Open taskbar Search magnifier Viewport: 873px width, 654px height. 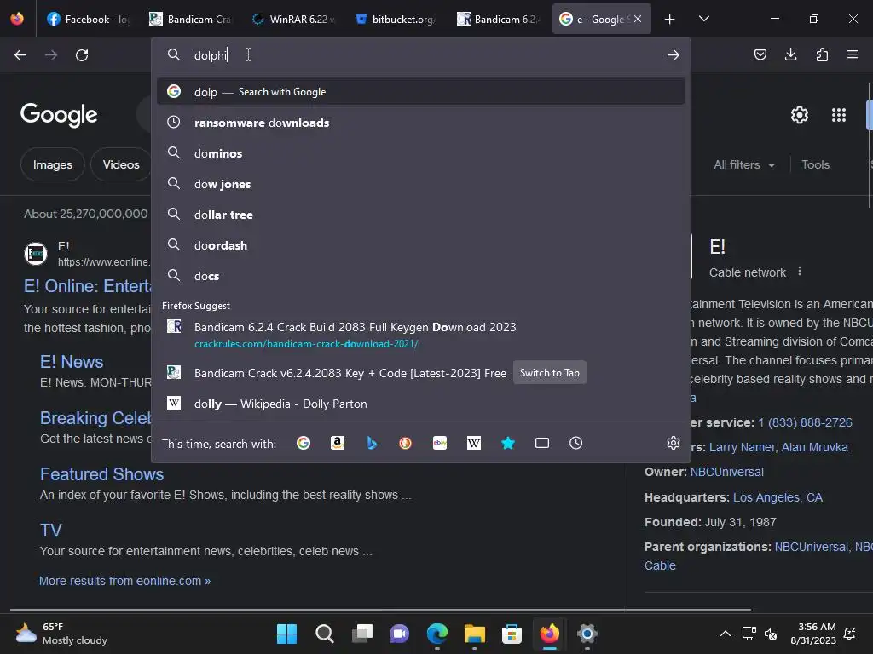[x=324, y=634]
